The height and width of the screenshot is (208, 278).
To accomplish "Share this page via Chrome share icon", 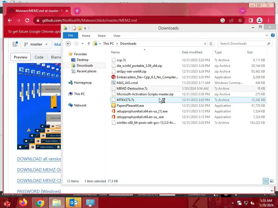I will pyautogui.click(x=231, y=20).
